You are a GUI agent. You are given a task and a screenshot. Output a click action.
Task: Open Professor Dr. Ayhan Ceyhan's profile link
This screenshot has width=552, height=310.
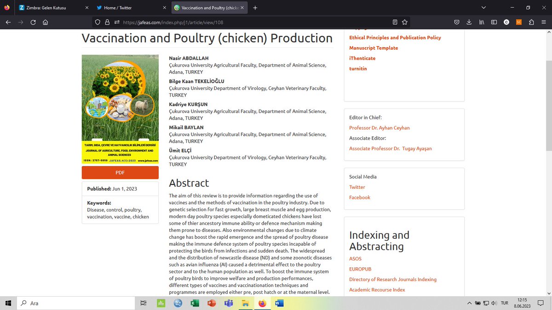(x=379, y=128)
